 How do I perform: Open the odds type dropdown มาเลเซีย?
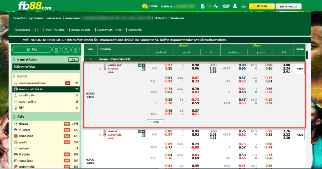coord(82,30)
